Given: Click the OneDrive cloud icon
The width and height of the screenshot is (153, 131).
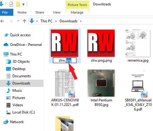Looking at the screenshot, I should (6, 45).
